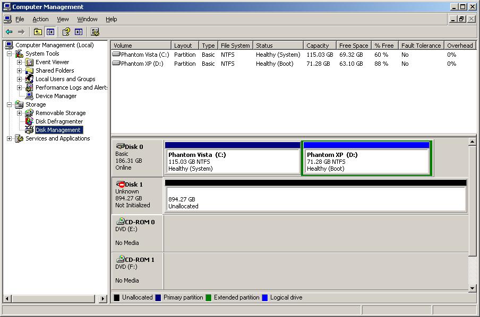Click the Disk 1 not-initialized icon
The image size is (480, 317).
(x=121, y=184)
